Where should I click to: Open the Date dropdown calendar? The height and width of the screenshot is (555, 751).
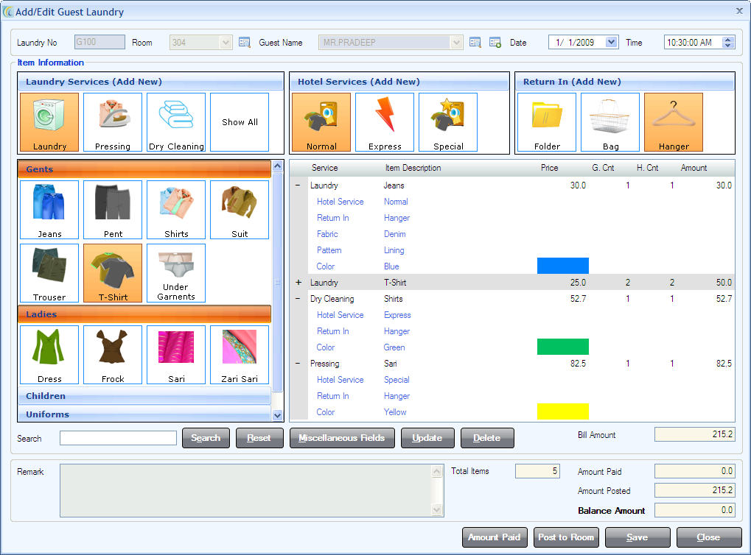pos(611,43)
